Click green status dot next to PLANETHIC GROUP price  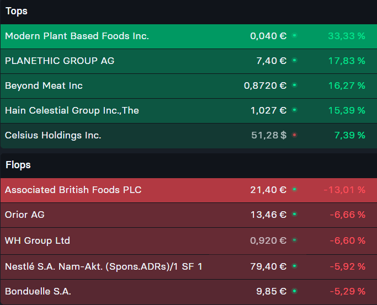point(294,61)
